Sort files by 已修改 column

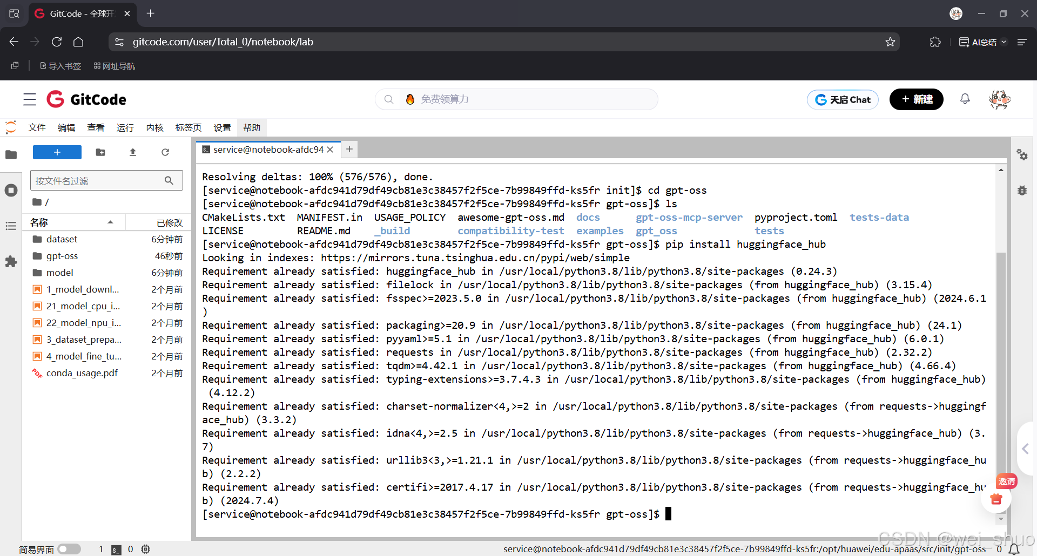[158, 222]
